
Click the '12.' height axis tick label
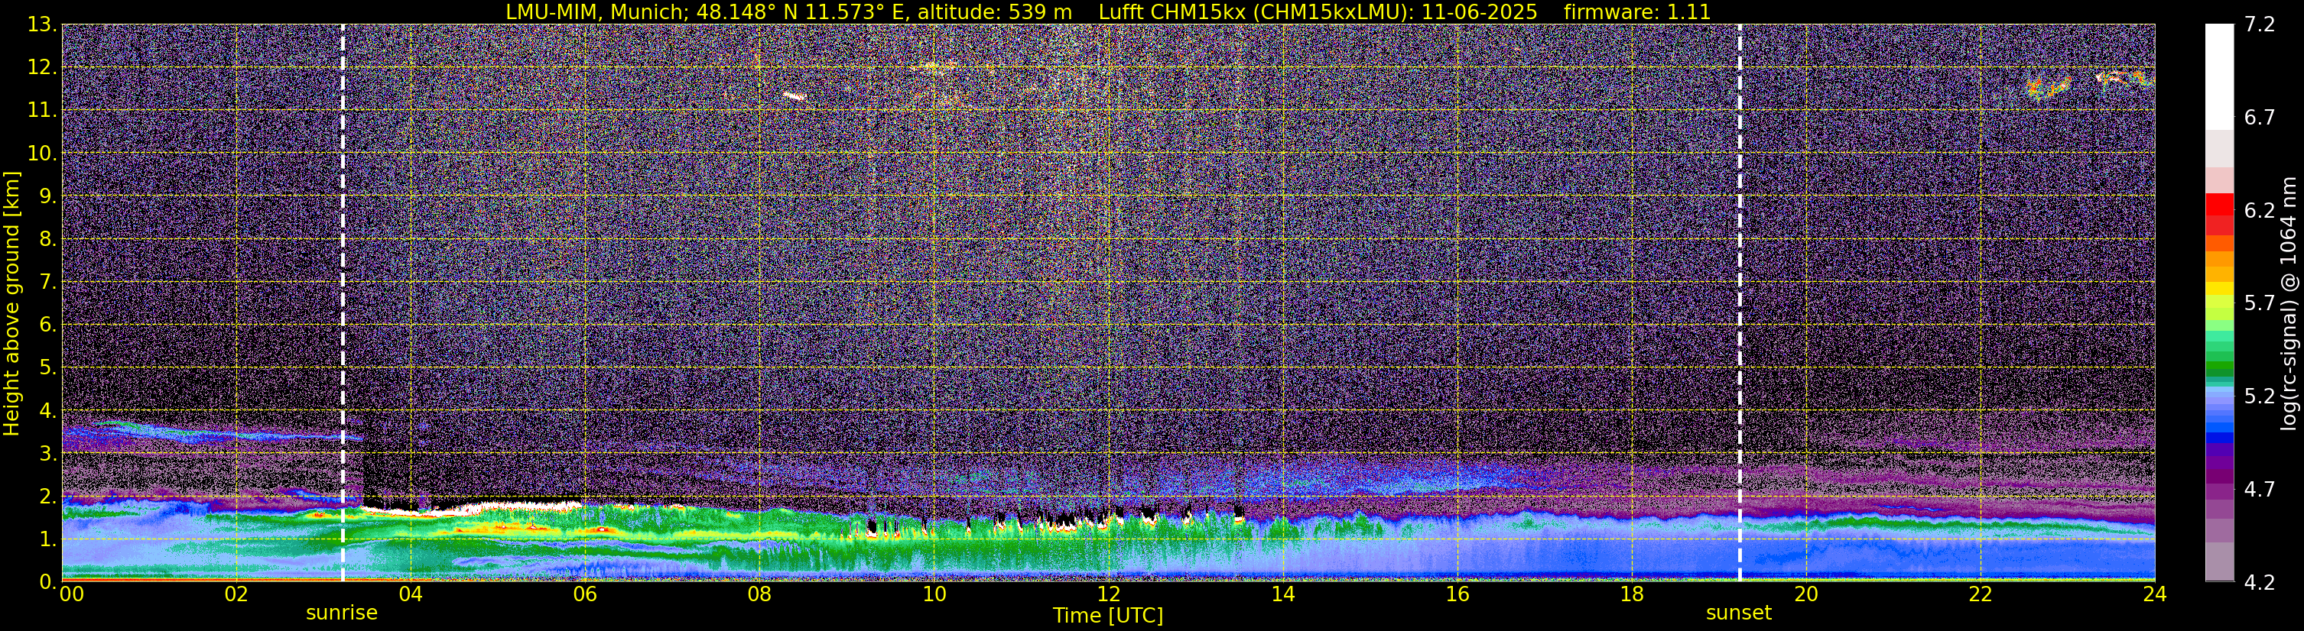(x=42, y=67)
